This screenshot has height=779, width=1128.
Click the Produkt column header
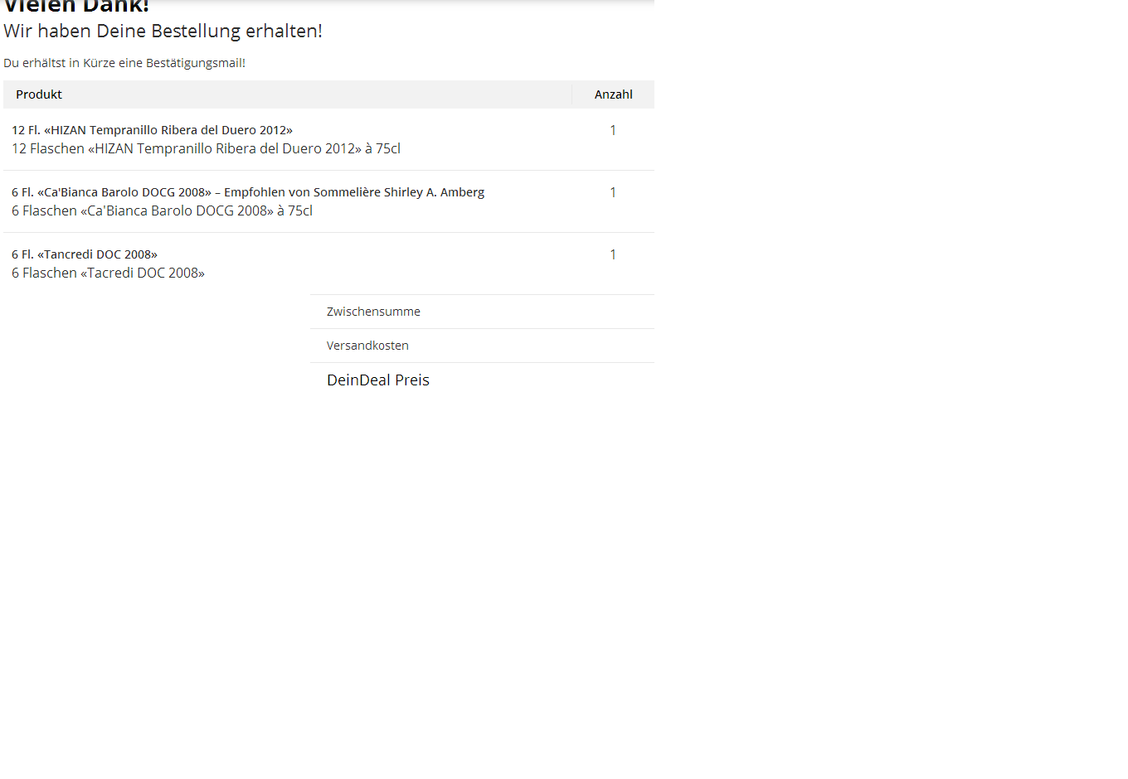39,94
